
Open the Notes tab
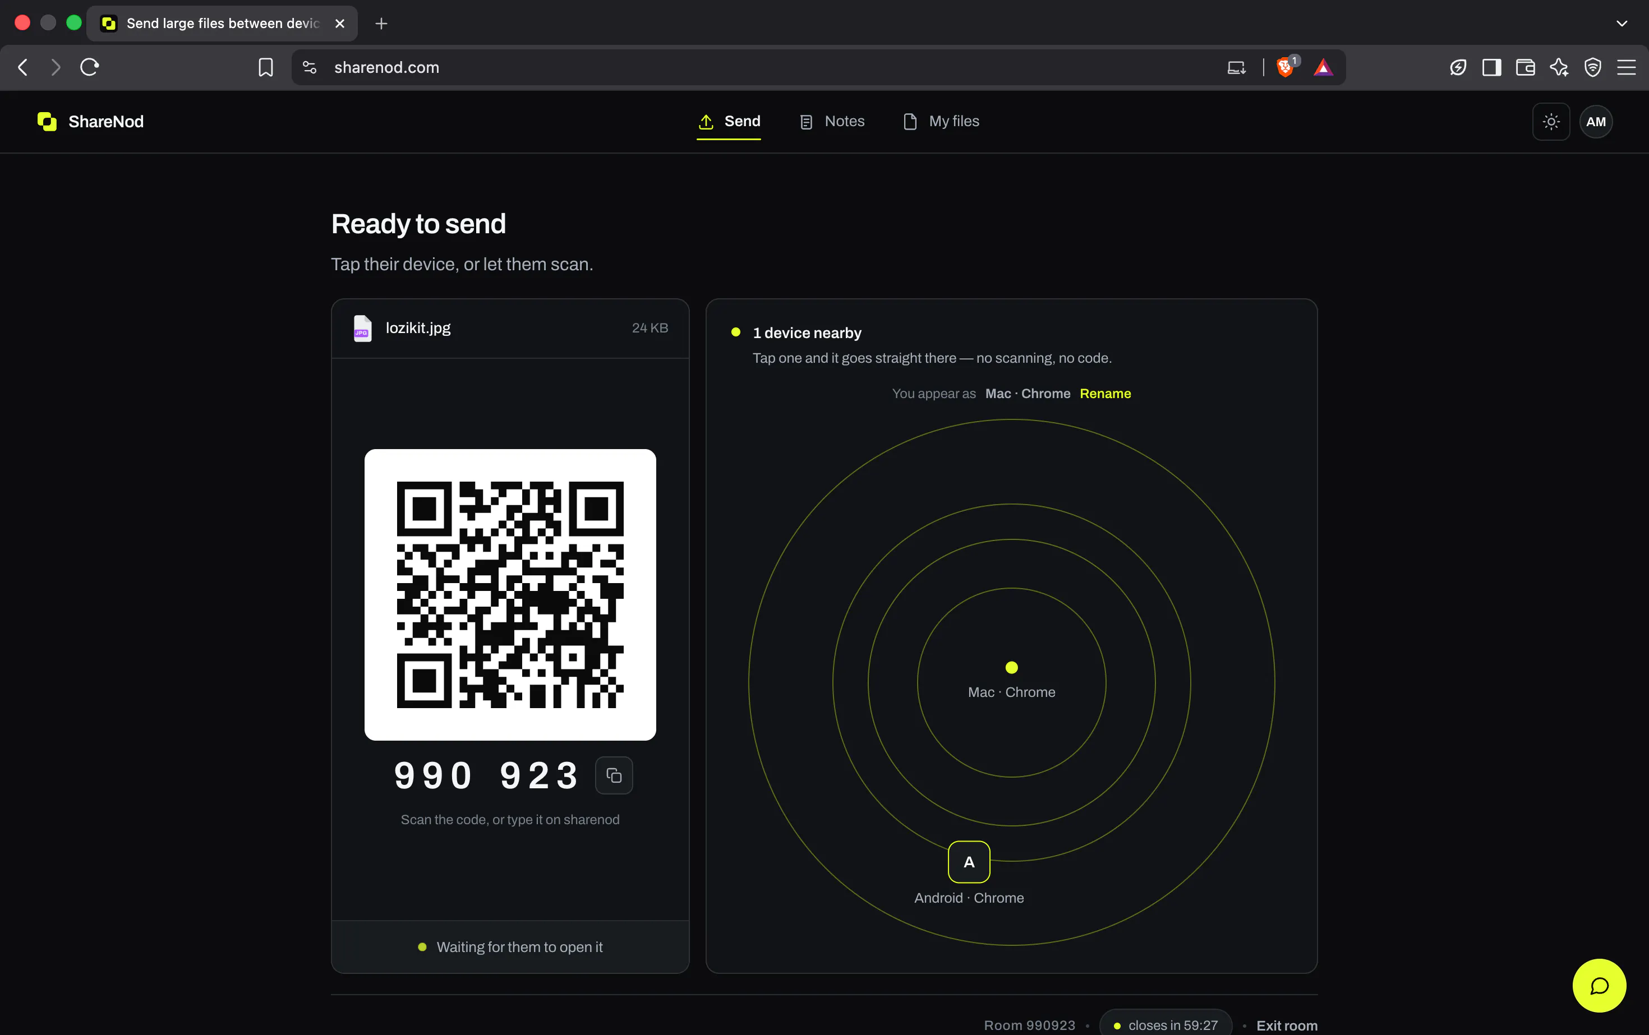[832, 122]
